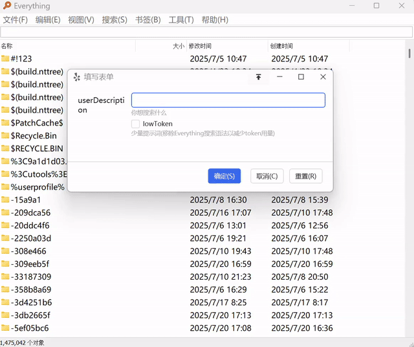Close the 填写表单 dialog
This screenshot has height=347, width=414.
click(x=323, y=77)
